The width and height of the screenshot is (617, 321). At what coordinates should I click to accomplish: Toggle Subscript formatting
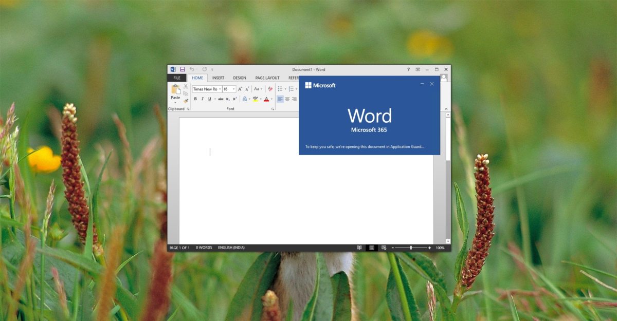(x=228, y=99)
